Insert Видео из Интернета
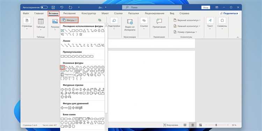Viewport: 262px width, 131px height. pos(130,25)
